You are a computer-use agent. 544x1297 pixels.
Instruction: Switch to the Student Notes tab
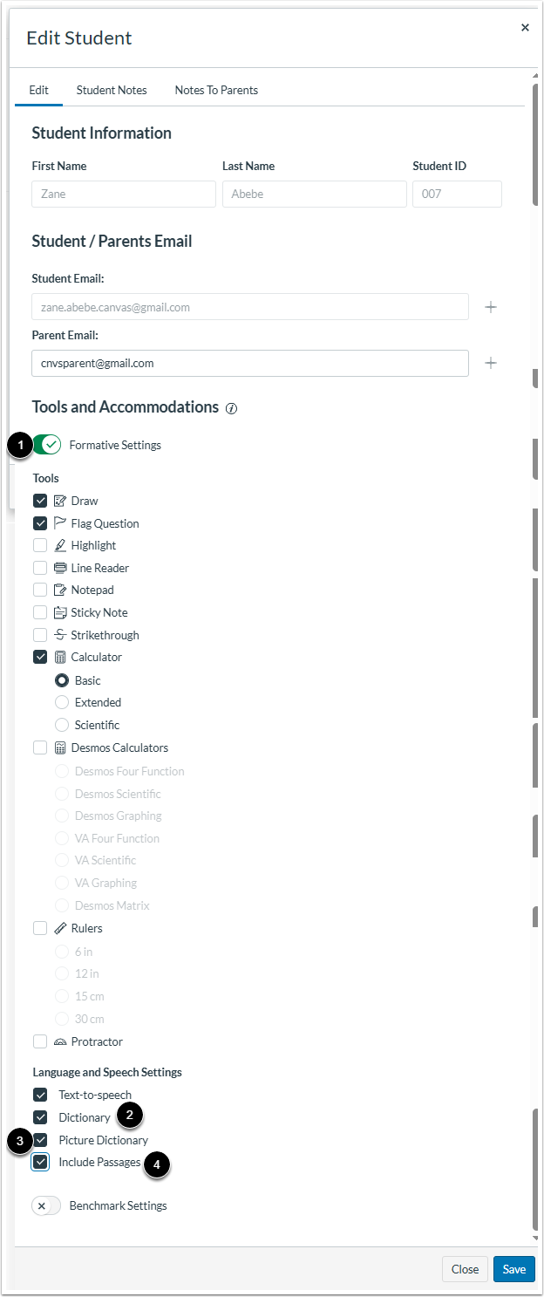(x=112, y=90)
